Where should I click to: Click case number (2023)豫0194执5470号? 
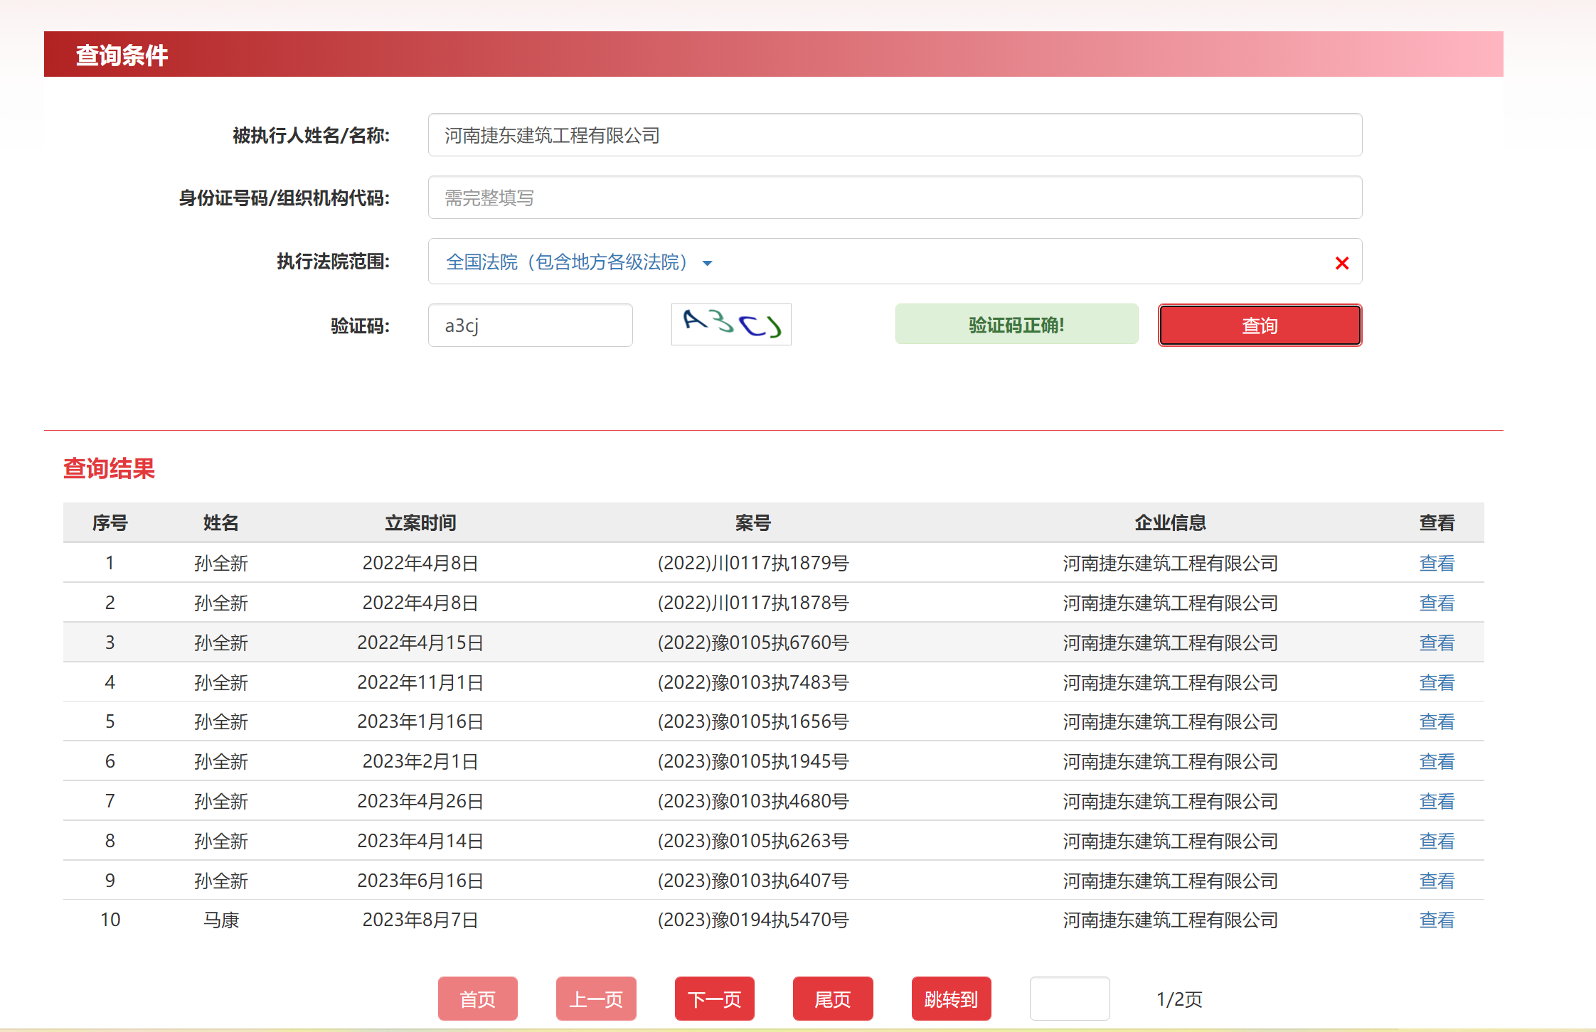(x=753, y=920)
